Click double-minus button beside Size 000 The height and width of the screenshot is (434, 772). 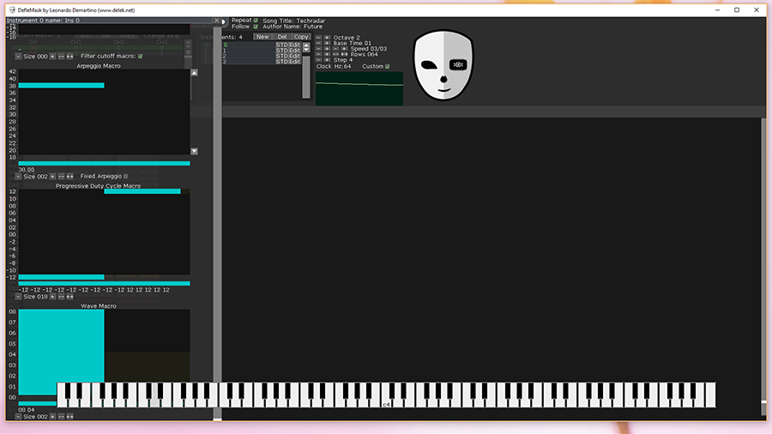61,57
